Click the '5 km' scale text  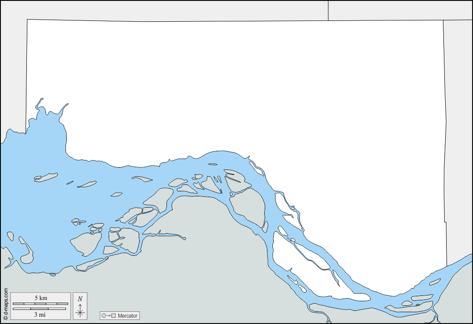(x=41, y=298)
